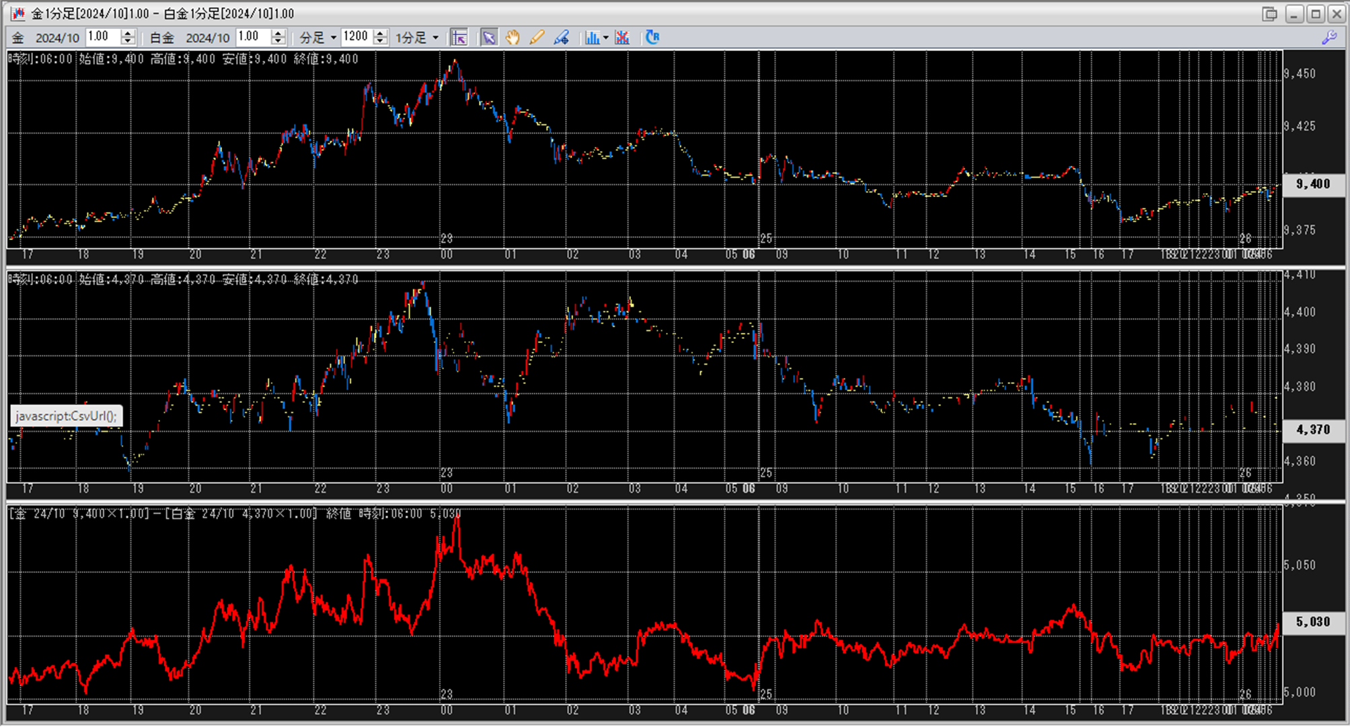Decrease the 白金 multiplier spinner value

coord(278,42)
